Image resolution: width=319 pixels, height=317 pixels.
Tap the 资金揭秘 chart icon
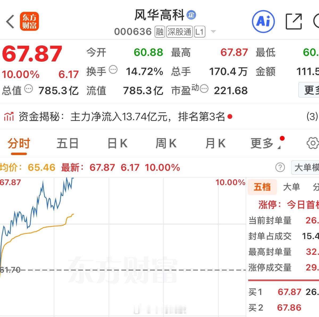click(x=9, y=117)
